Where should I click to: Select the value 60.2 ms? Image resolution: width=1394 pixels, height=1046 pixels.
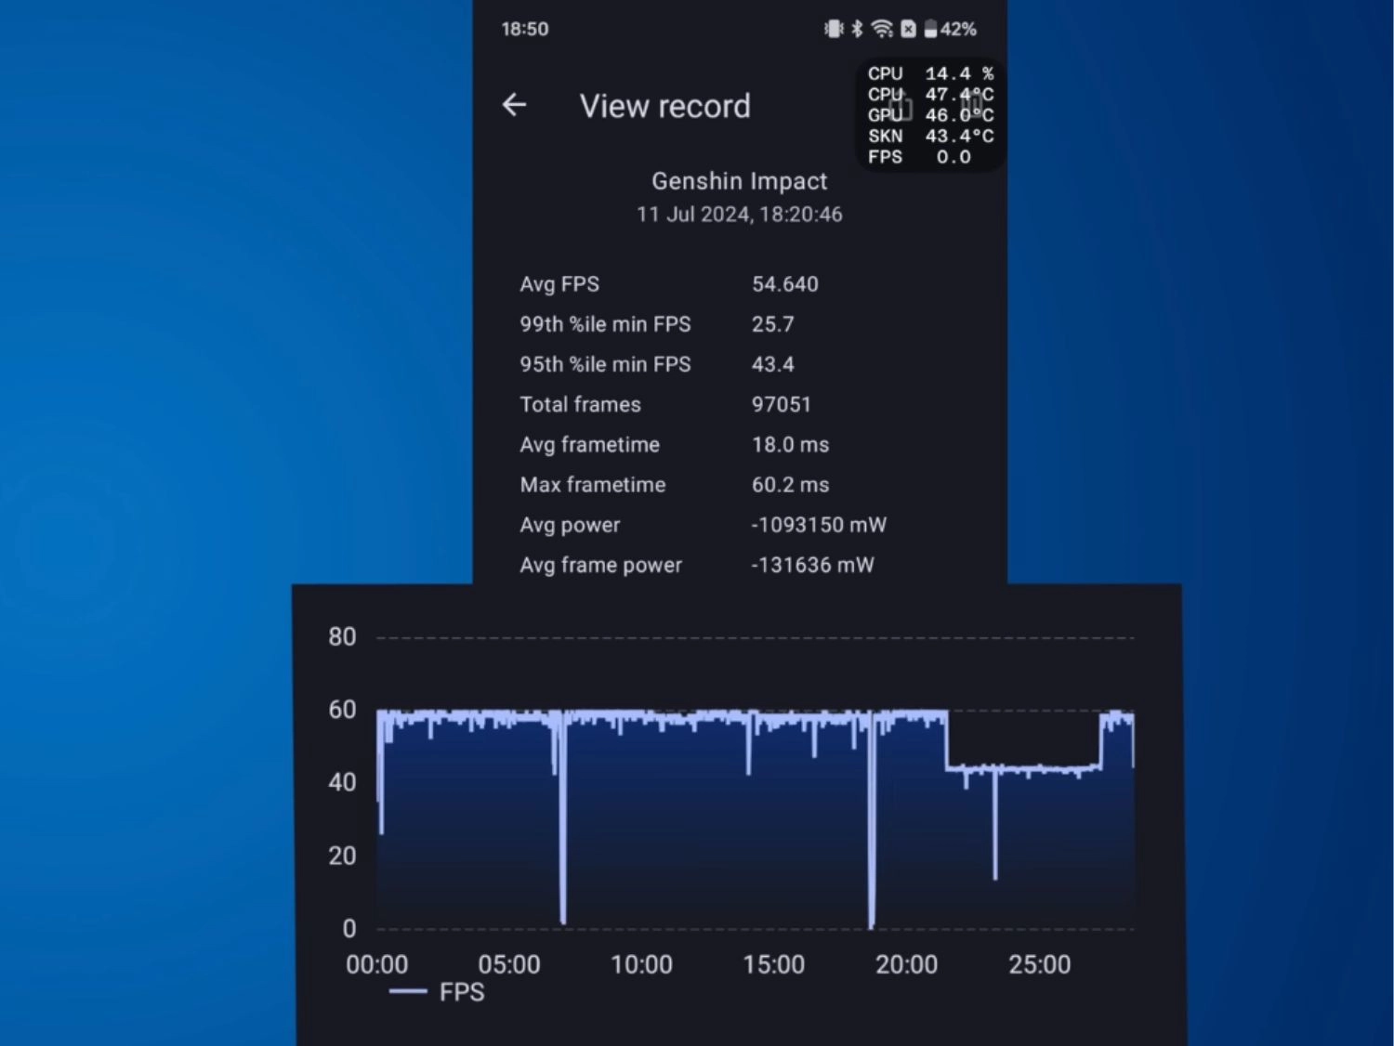pyautogui.click(x=791, y=484)
